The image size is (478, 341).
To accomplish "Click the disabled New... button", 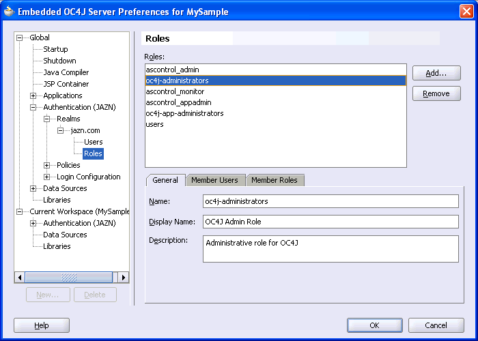I will [x=48, y=295].
